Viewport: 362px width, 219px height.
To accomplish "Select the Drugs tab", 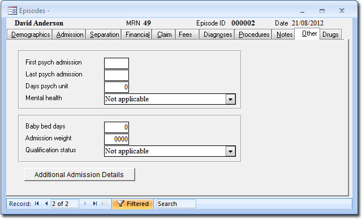I will tap(330, 35).
